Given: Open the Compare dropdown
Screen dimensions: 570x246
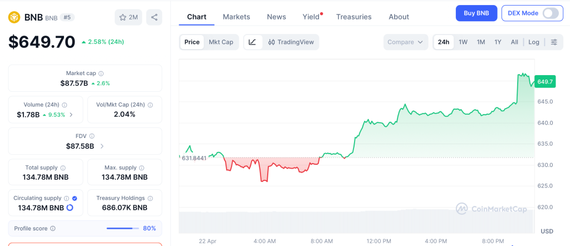Looking at the screenshot, I should pos(406,42).
